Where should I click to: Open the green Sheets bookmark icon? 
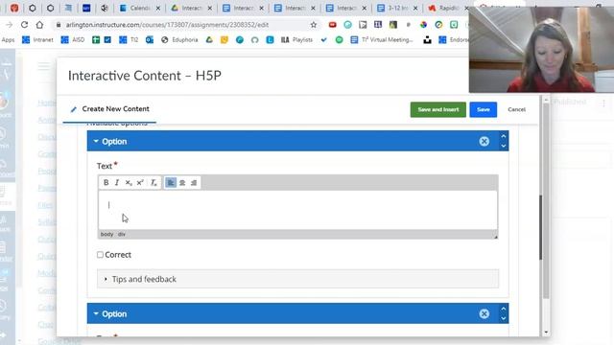click(96, 40)
